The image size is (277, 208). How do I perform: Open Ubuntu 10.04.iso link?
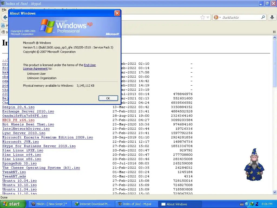[x=19, y=181]
